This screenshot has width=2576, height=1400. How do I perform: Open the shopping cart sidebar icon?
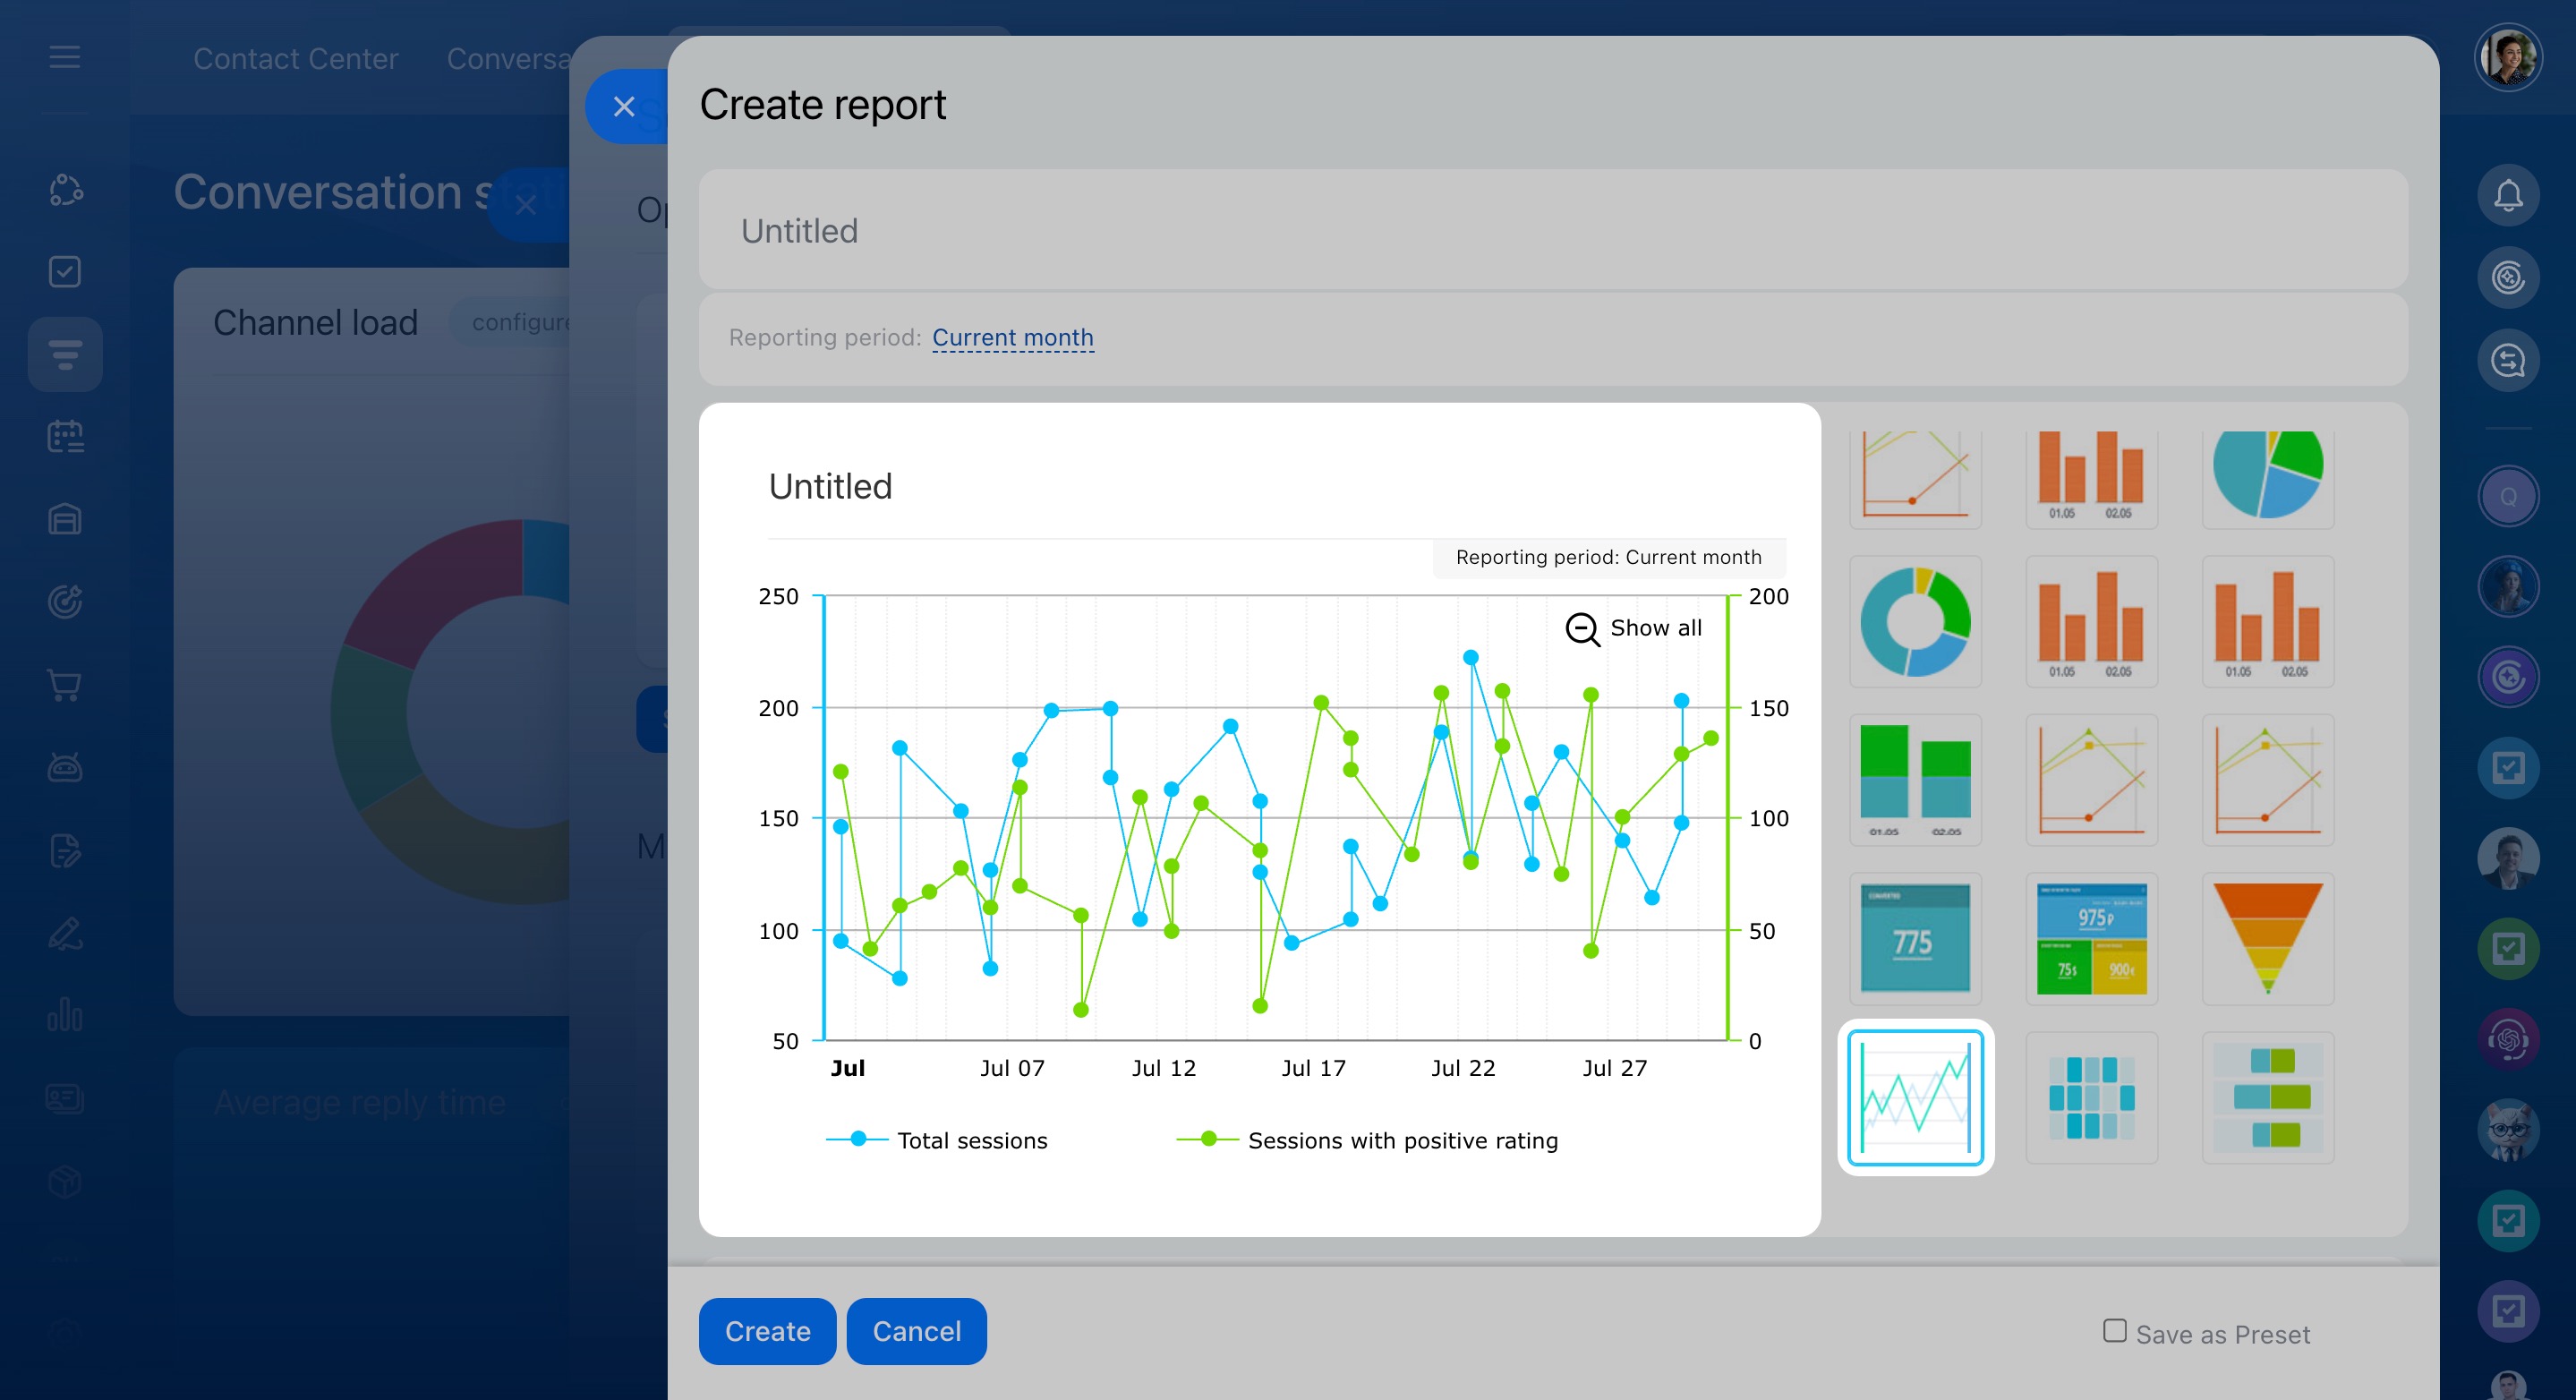(x=65, y=685)
